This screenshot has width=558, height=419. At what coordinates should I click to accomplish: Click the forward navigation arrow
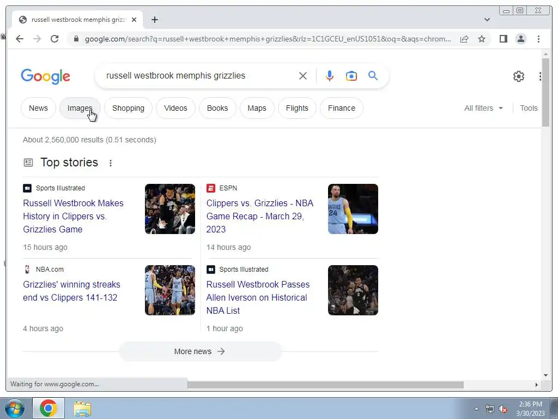coord(37,39)
